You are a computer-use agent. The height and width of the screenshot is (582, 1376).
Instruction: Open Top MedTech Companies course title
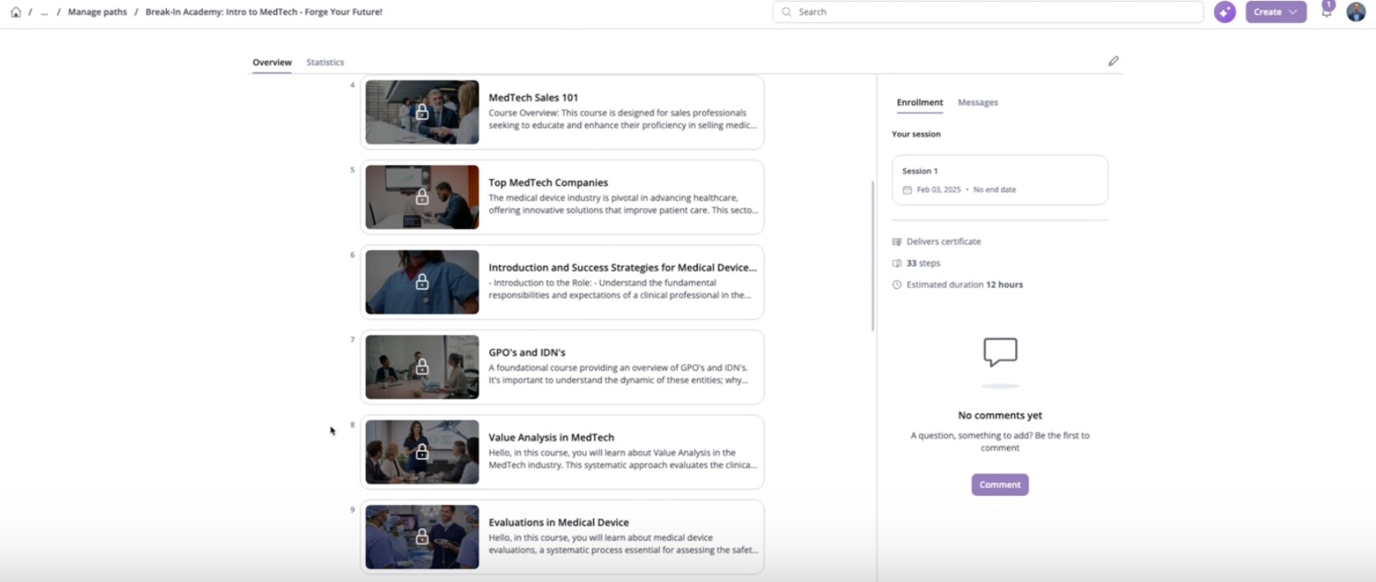click(x=547, y=182)
